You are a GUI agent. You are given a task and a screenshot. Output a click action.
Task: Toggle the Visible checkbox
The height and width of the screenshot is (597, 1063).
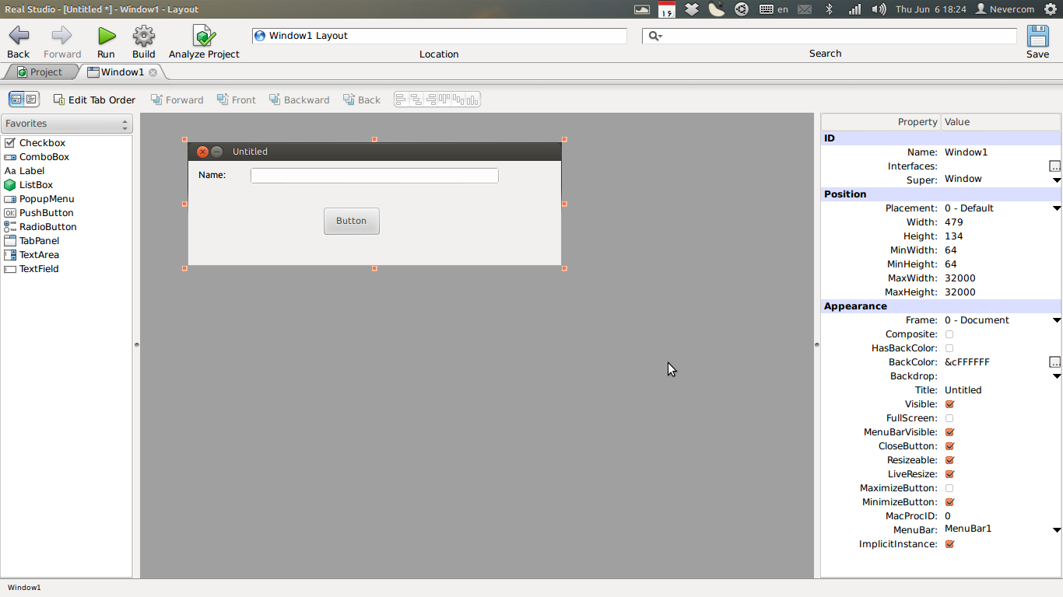pyautogui.click(x=949, y=404)
